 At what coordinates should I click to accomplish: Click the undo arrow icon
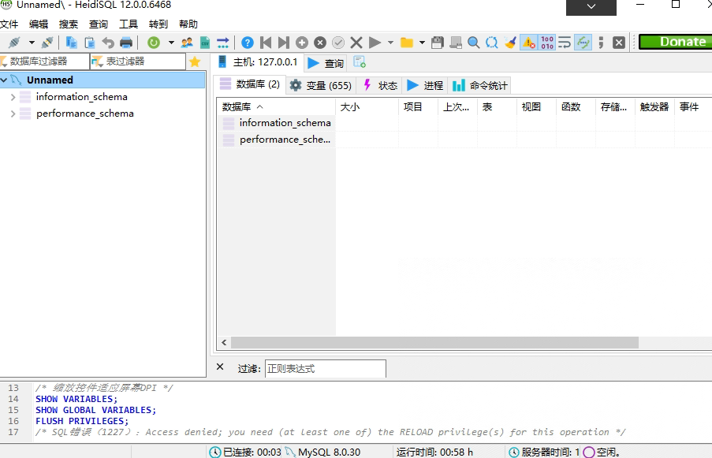108,43
